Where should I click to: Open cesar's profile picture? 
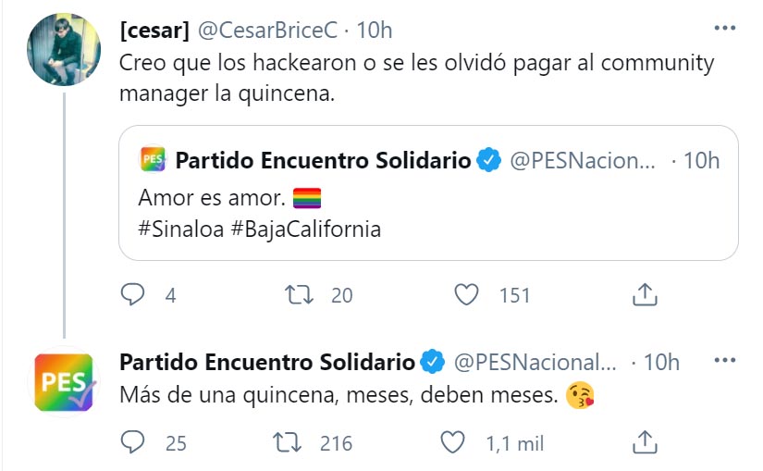coord(64,50)
